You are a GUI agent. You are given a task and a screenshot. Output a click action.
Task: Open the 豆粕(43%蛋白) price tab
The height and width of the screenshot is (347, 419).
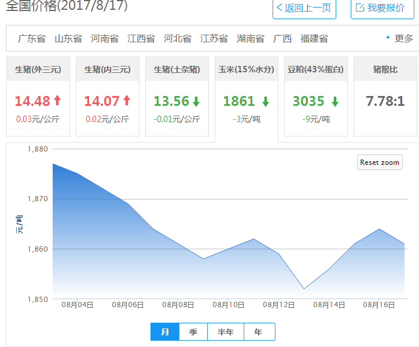tap(316, 97)
